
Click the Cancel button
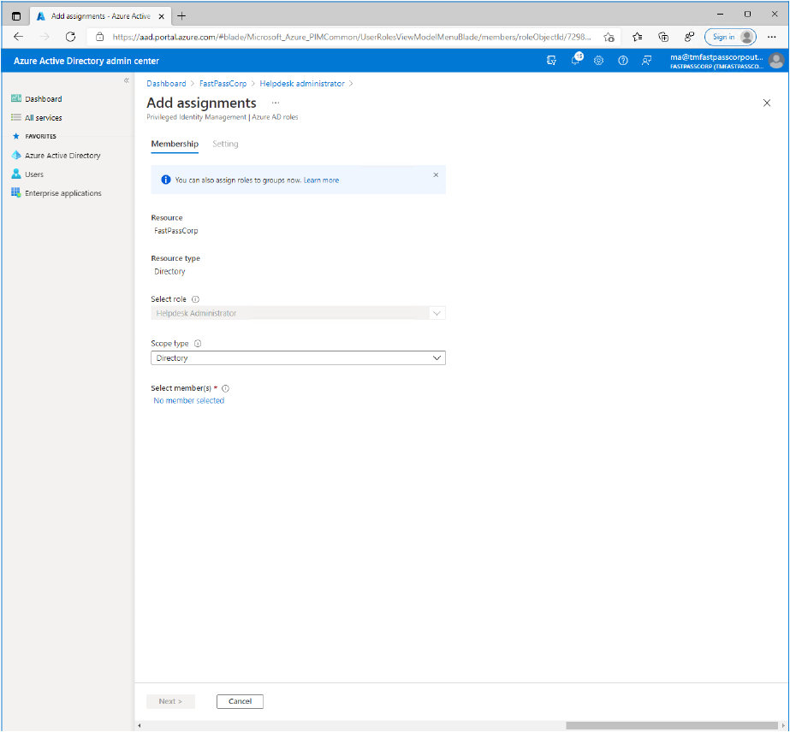click(240, 701)
